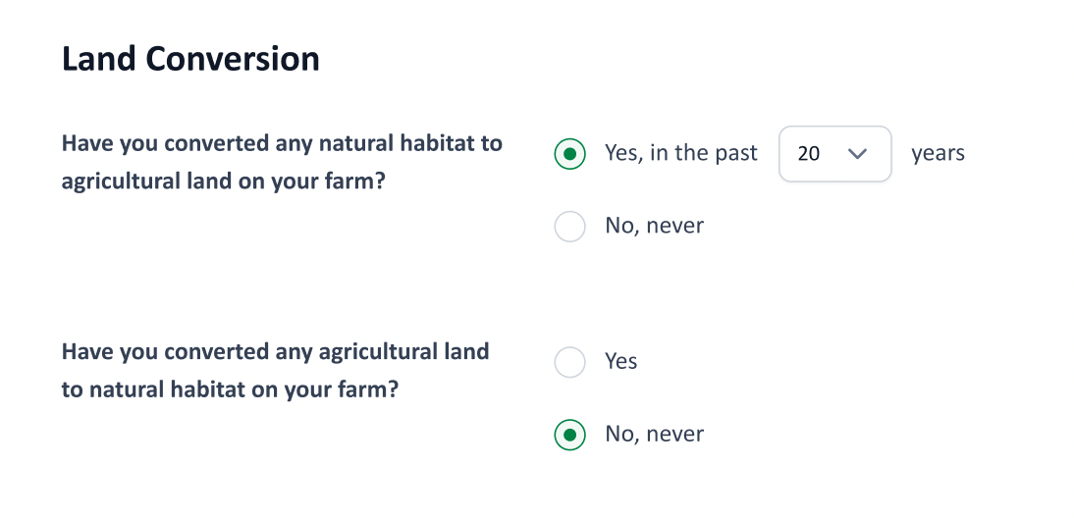Click the word "Conversion" in the heading

click(233, 59)
